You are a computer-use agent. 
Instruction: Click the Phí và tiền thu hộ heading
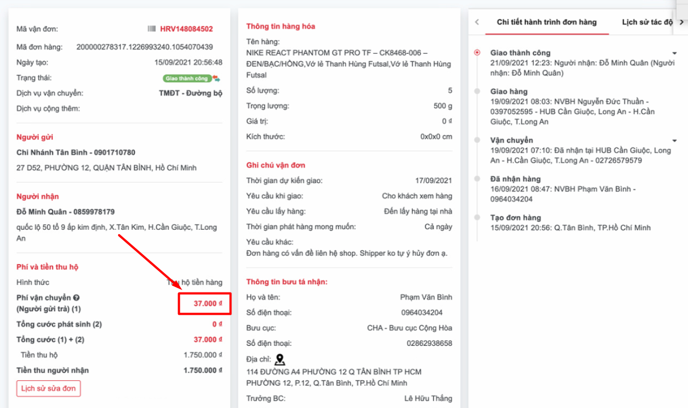click(47, 267)
